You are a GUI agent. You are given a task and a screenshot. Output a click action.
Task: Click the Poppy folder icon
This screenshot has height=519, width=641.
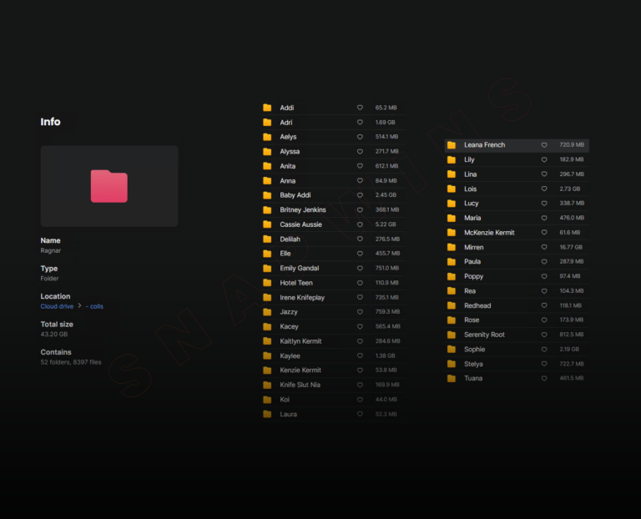coord(452,276)
